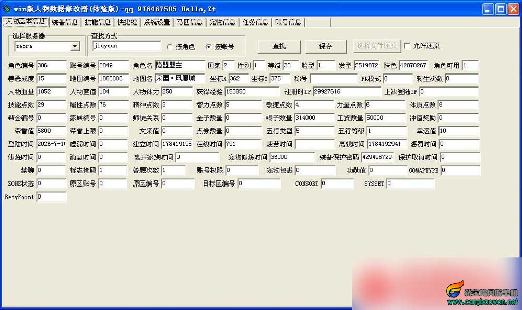
Task: Close the editor with the red X
Action: click(x=513, y=9)
